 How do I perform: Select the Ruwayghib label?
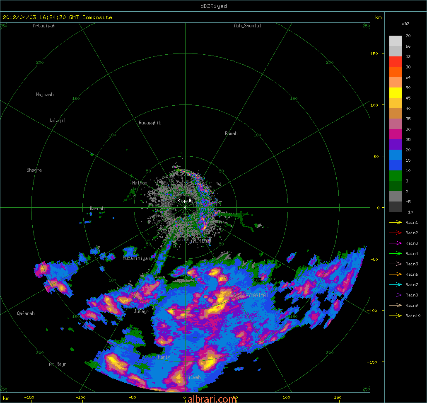[150, 123]
